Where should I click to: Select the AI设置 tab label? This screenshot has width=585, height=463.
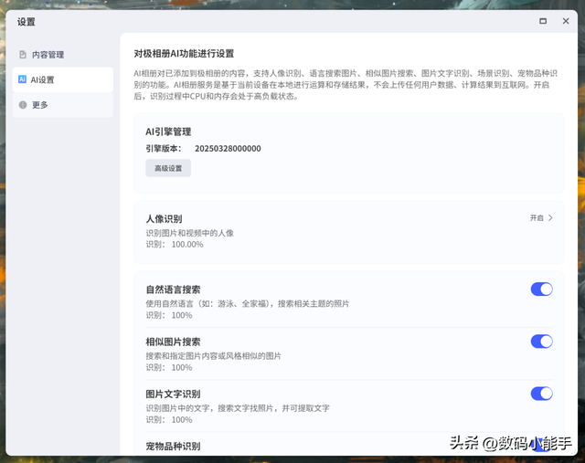43,79
